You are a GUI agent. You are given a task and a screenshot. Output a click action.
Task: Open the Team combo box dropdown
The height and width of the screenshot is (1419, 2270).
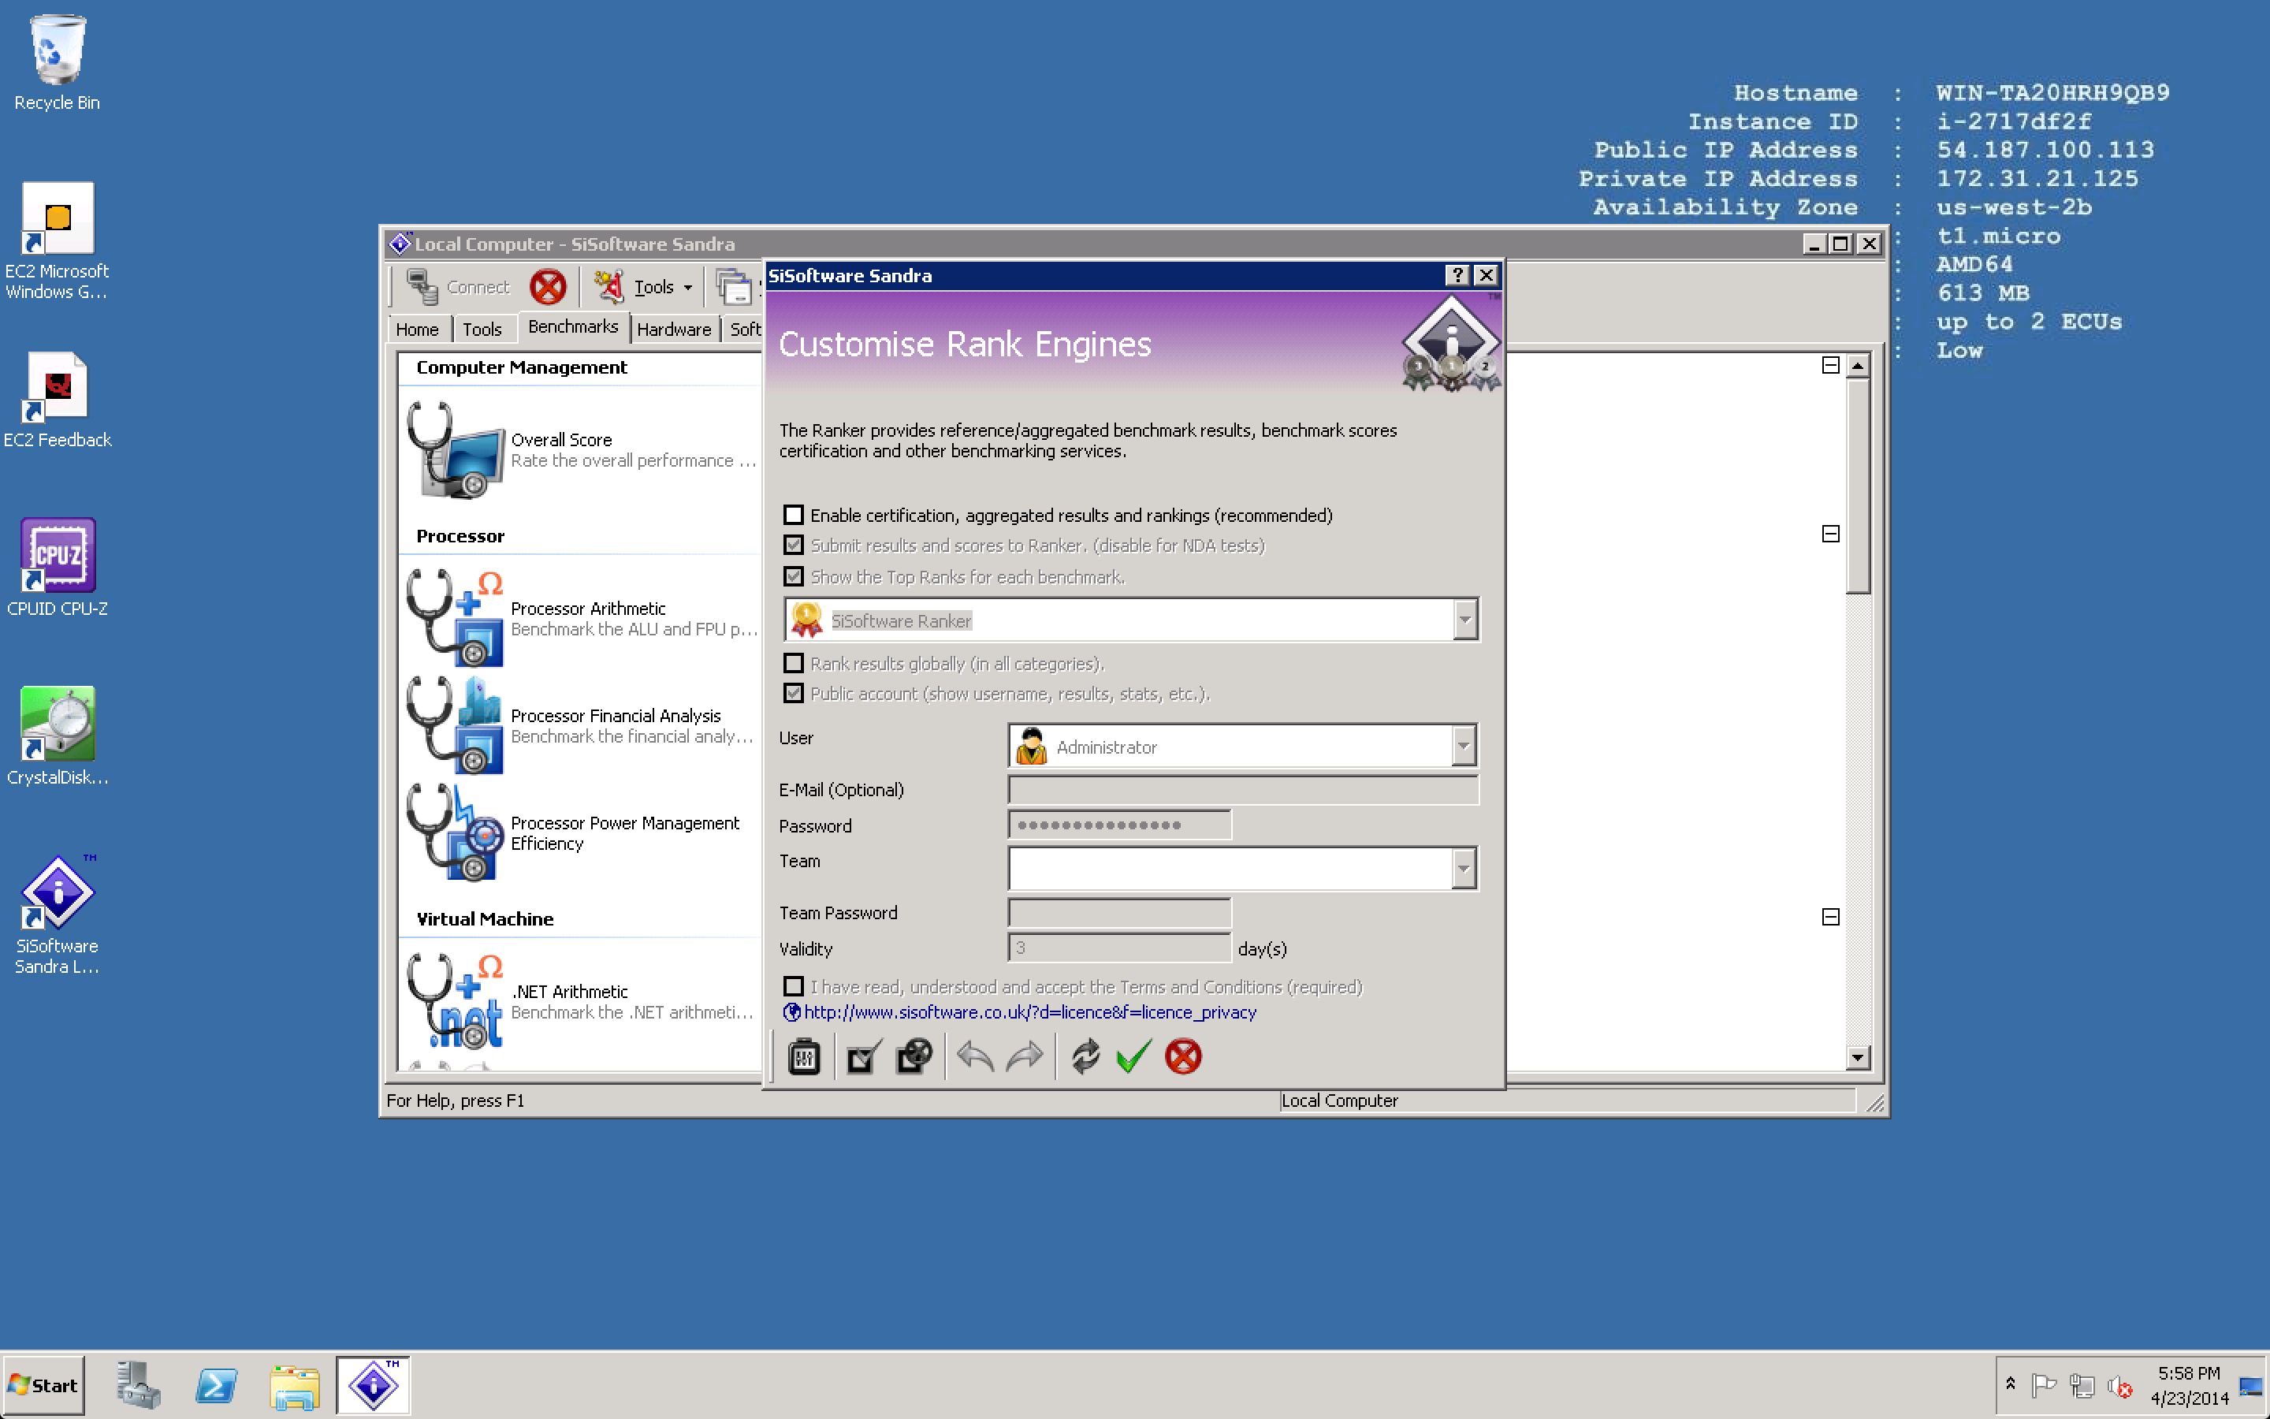pyautogui.click(x=1462, y=868)
